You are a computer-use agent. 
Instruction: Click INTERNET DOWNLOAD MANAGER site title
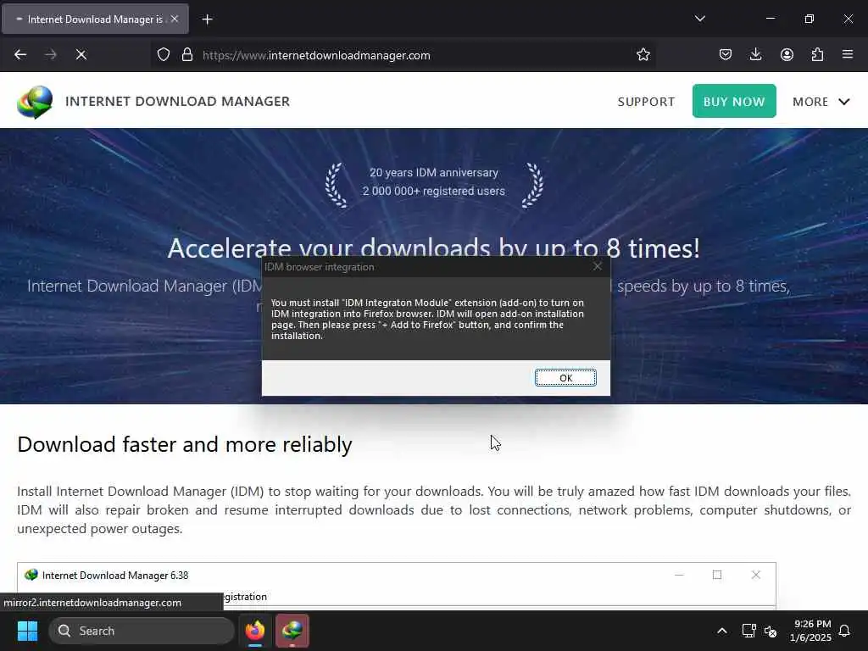pyautogui.click(x=177, y=102)
